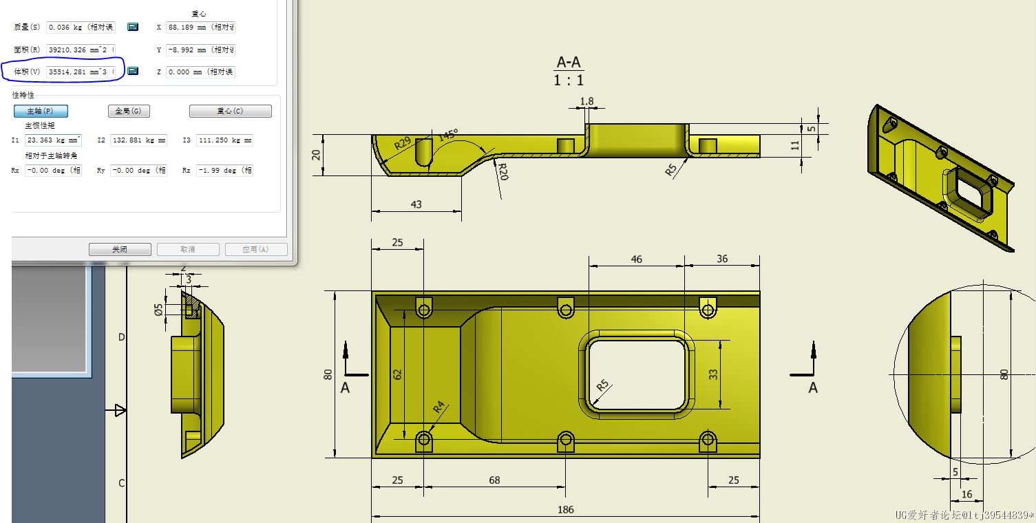Click the X center of gravity field
1036x523 pixels.
click(200, 28)
